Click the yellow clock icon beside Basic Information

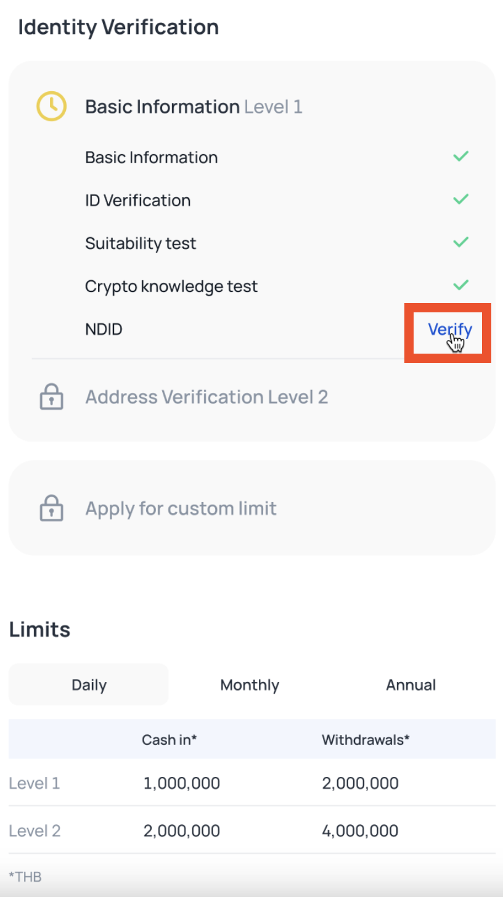click(x=51, y=107)
